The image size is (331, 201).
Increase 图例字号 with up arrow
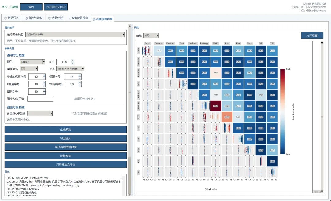pyautogui.click(x=44, y=90)
